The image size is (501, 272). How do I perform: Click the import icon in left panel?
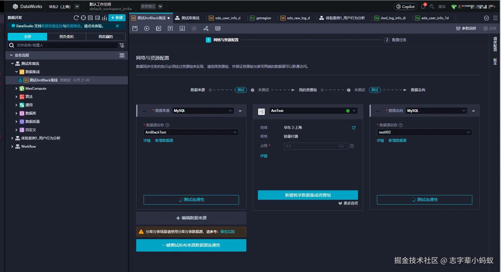(x=105, y=18)
